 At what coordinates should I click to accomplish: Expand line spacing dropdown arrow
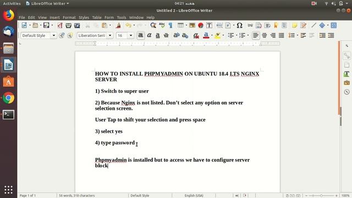pos(297,35)
